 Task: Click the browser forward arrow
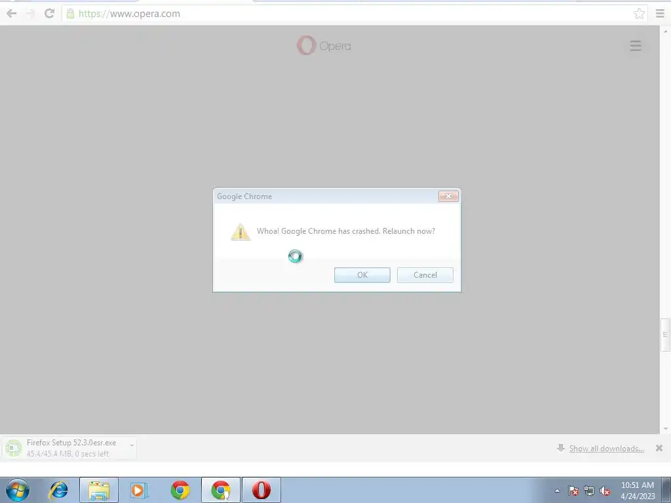(x=30, y=14)
